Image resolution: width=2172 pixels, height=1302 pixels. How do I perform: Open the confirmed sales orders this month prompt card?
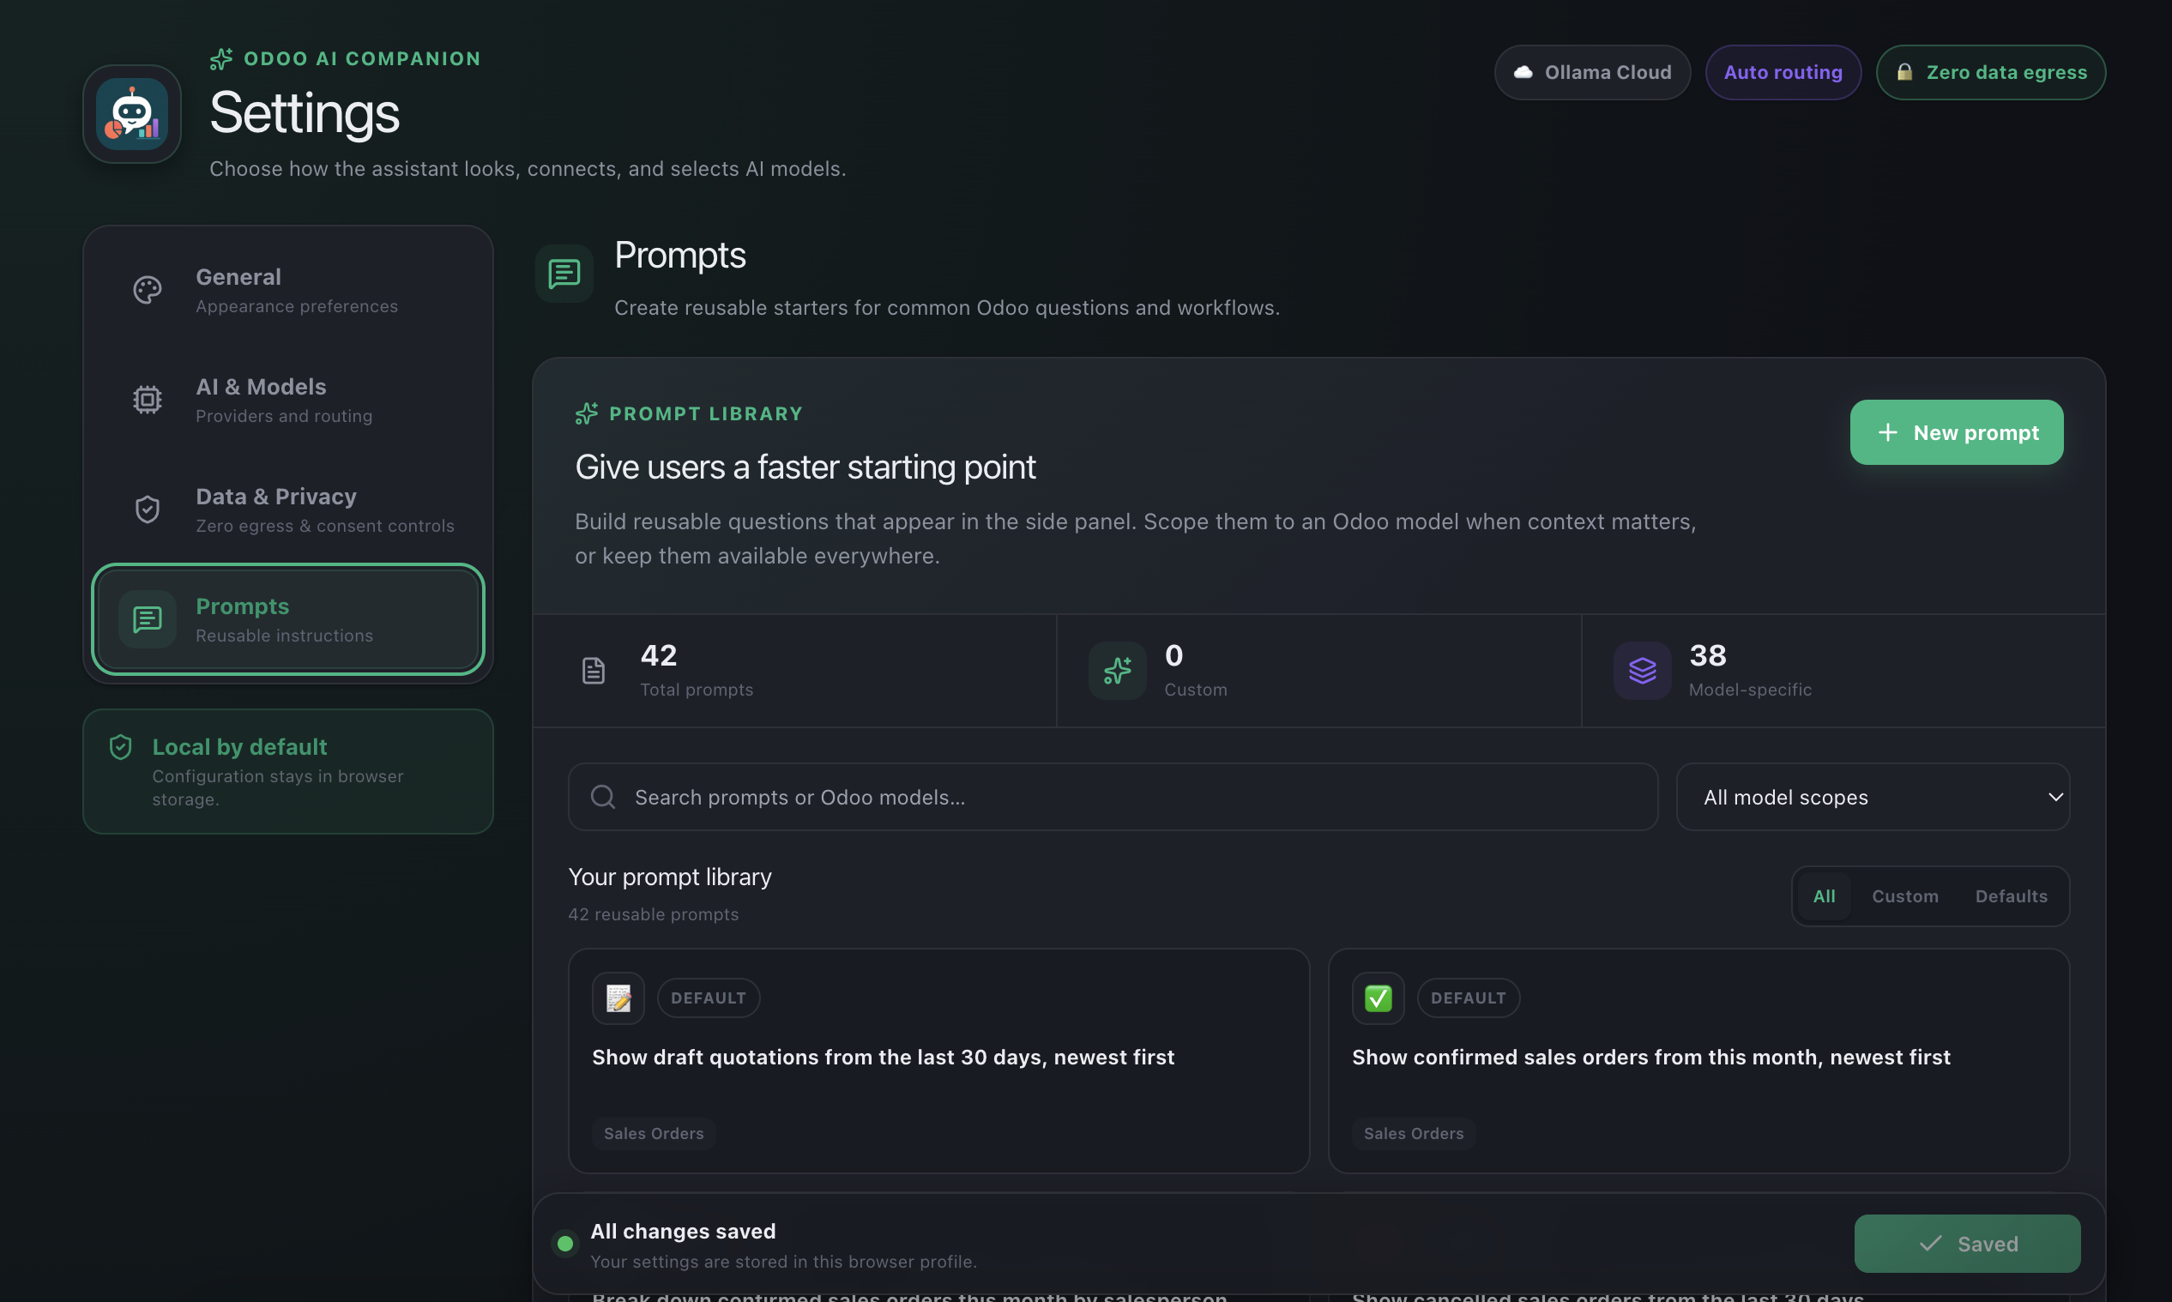(x=1699, y=1061)
